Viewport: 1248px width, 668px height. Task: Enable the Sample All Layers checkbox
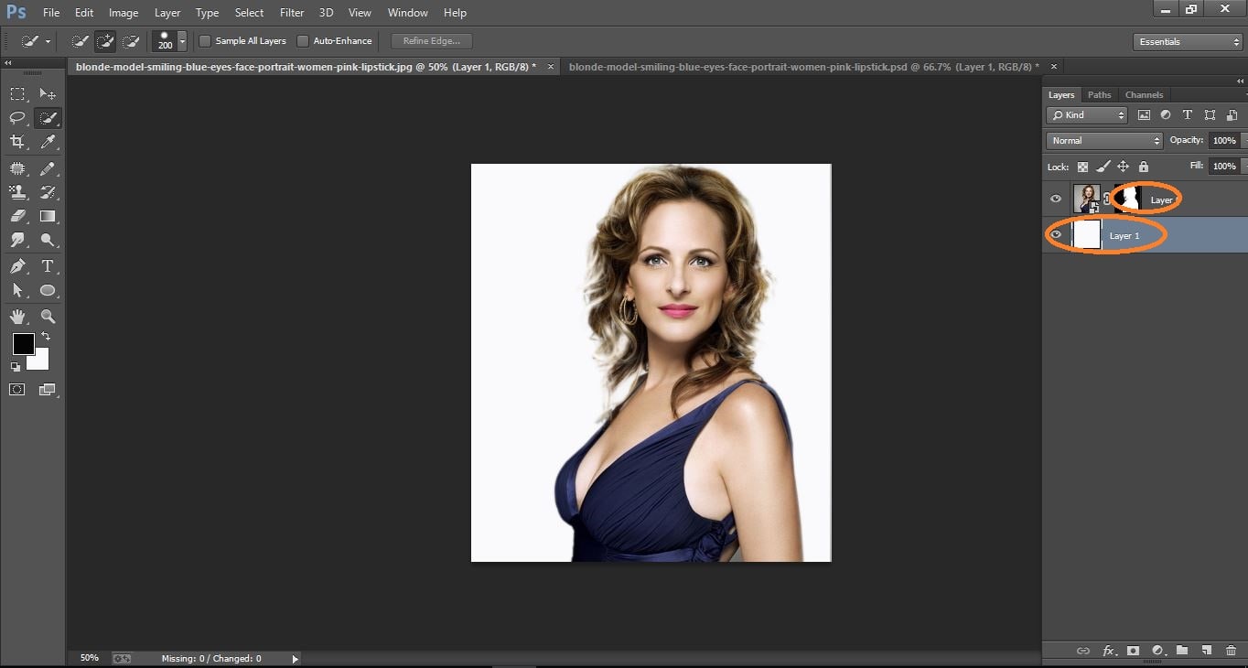click(205, 40)
